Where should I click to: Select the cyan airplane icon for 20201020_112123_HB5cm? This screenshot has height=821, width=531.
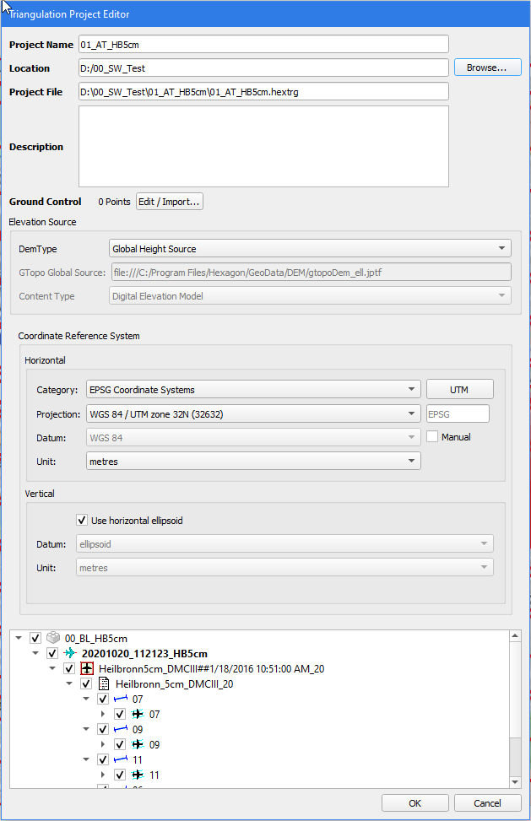pyautogui.click(x=70, y=654)
